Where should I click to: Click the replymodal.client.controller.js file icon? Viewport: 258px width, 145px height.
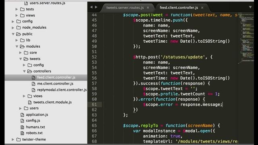pos(33,90)
